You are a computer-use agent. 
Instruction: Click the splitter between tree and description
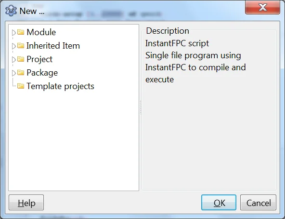click(141, 108)
